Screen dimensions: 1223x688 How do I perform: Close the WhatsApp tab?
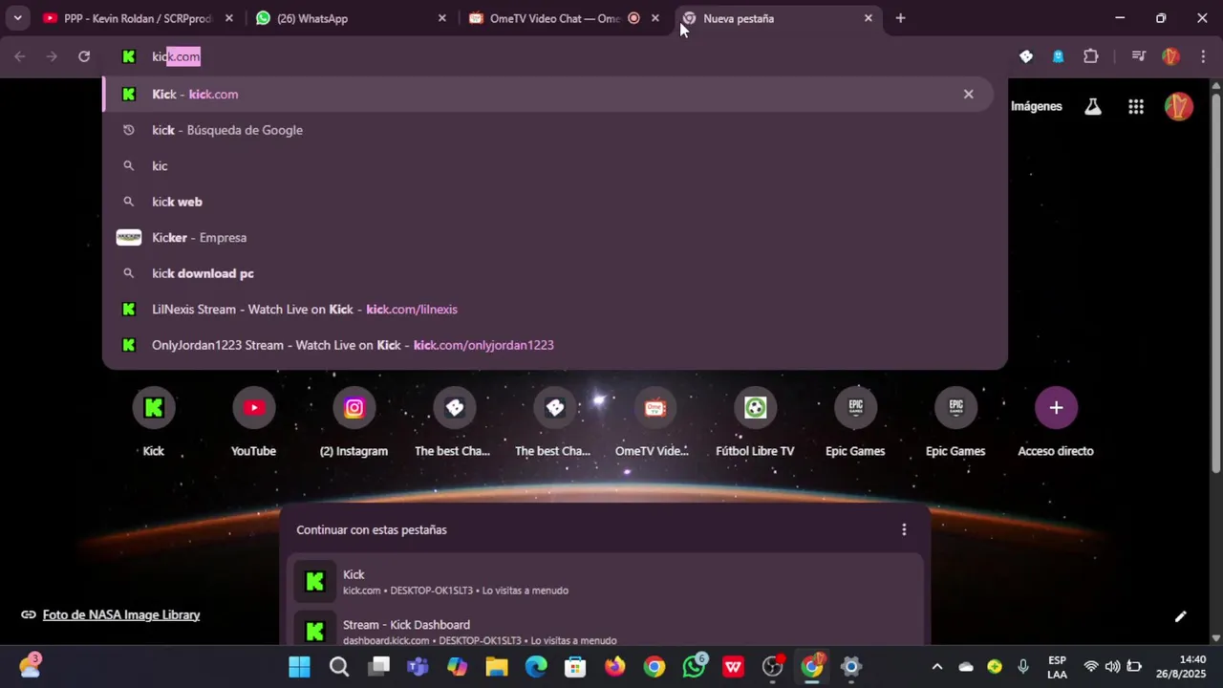441,18
